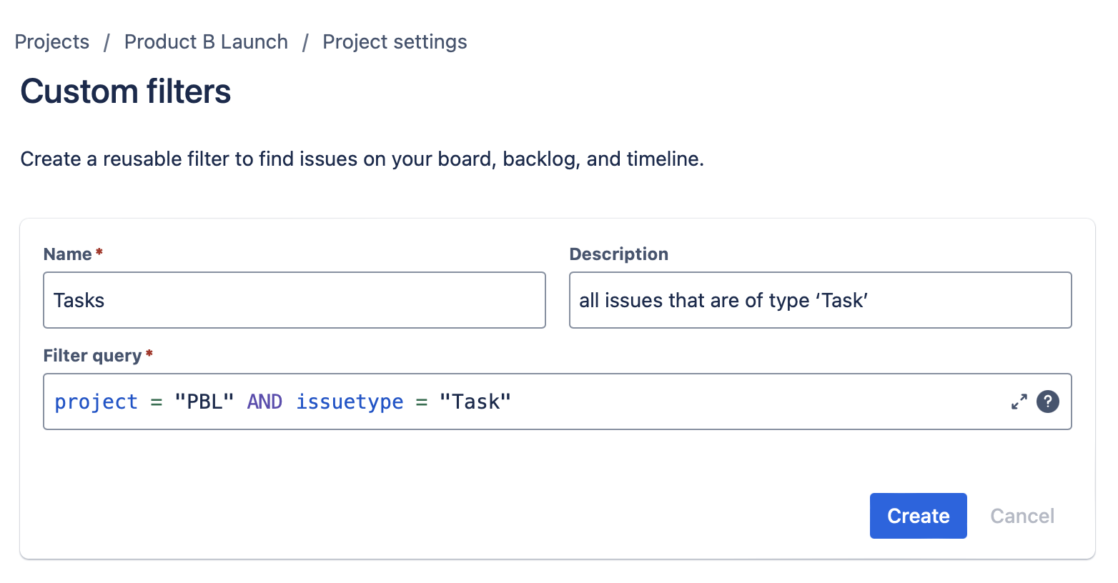Expand the filter query editor
The image size is (1118, 583).
(x=1019, y=402)
